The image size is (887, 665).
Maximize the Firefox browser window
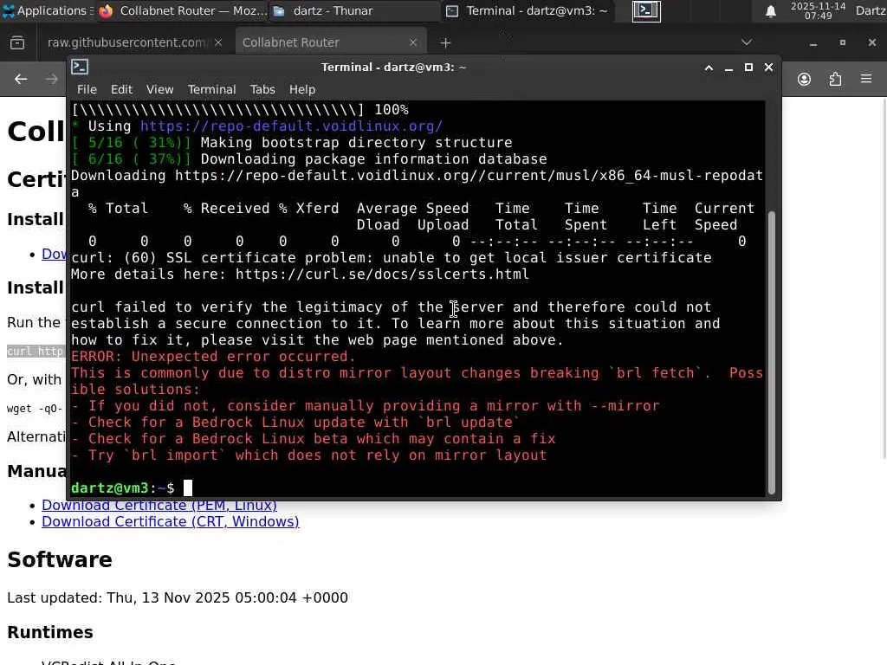coord(842,43)
